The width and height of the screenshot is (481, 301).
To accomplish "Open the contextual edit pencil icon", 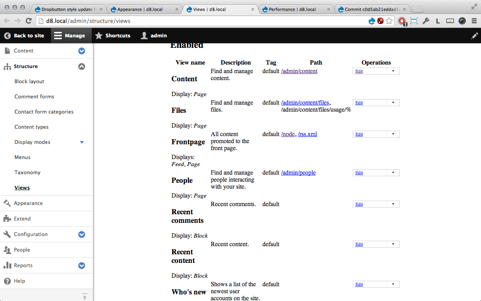I will (474, 35).
